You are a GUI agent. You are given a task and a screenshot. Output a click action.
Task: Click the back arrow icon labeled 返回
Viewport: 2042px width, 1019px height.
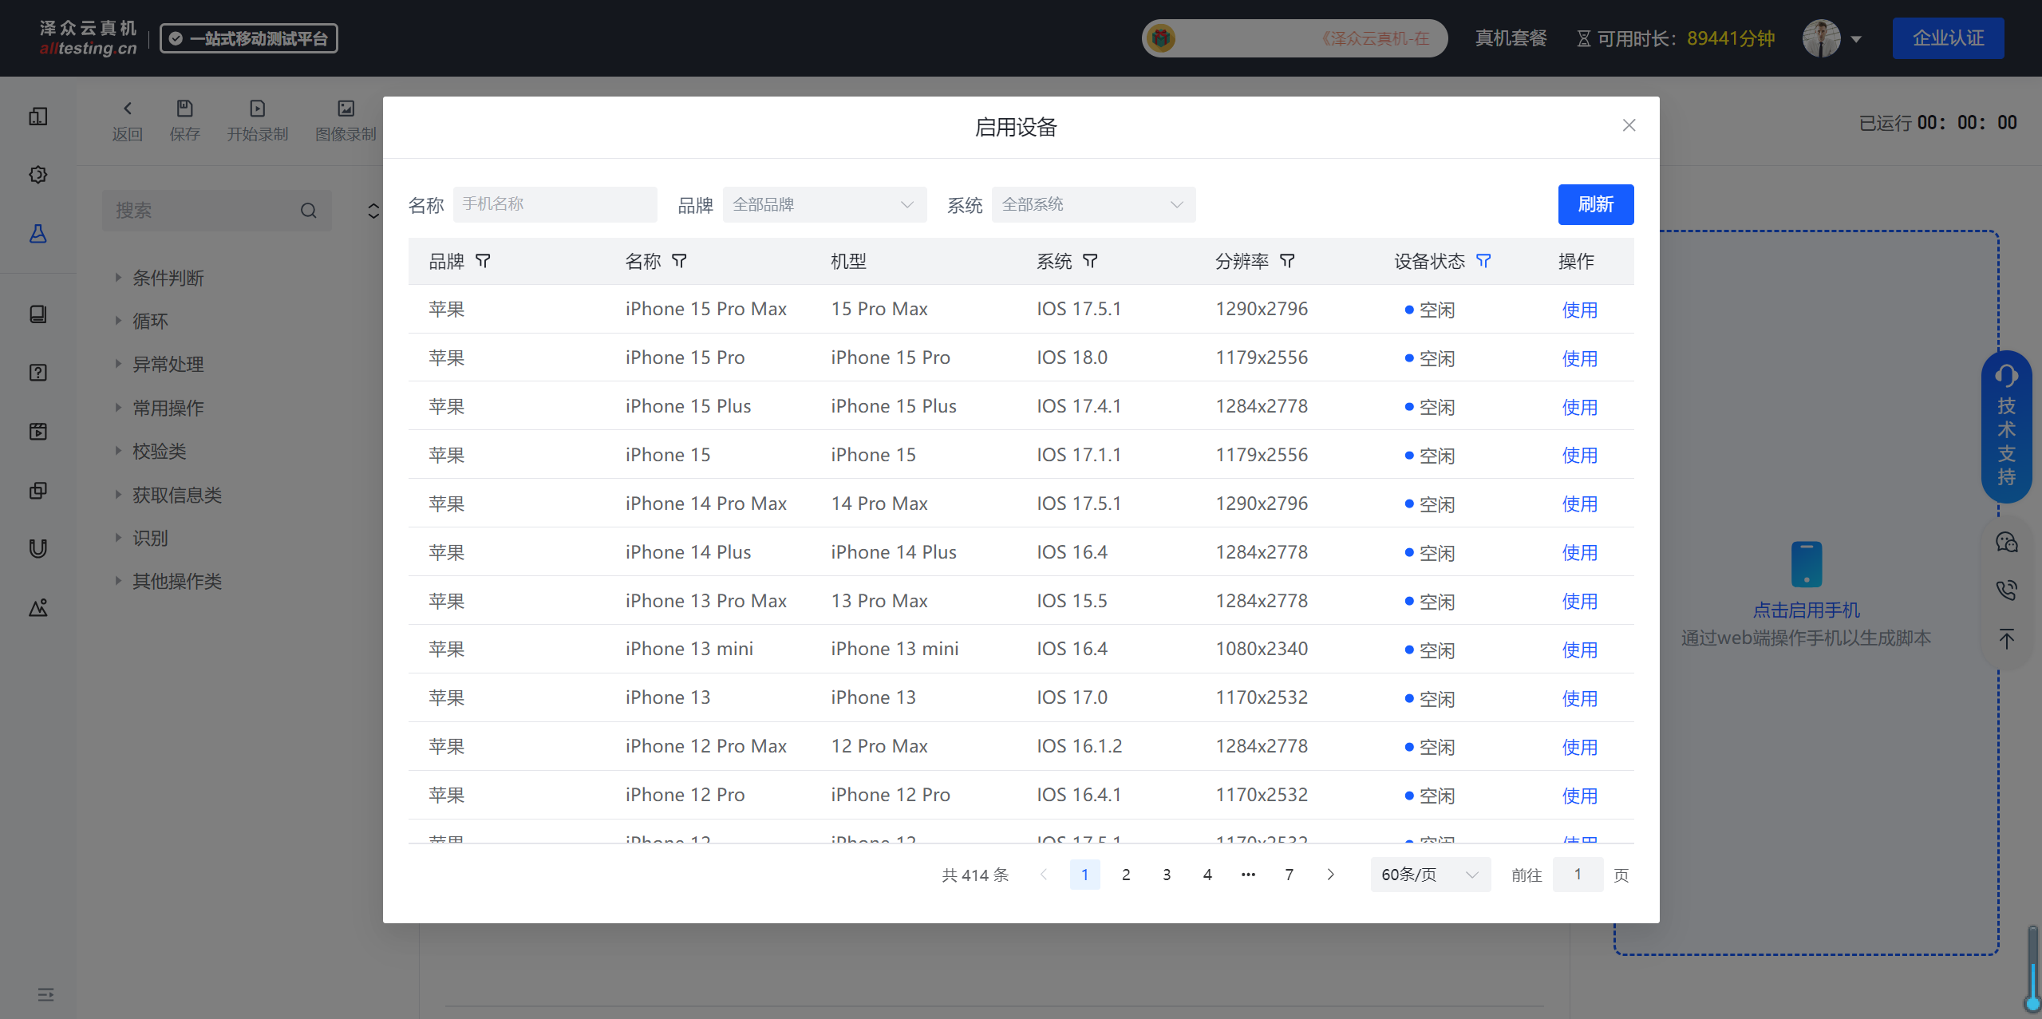click(127, 109)
